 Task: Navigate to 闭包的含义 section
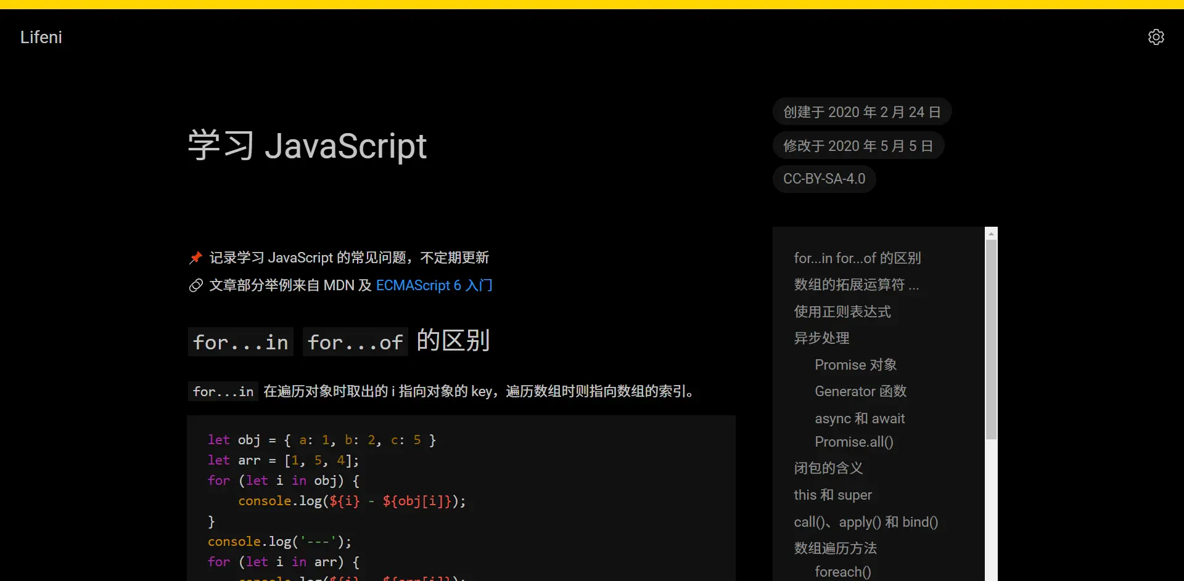(828, 468)
